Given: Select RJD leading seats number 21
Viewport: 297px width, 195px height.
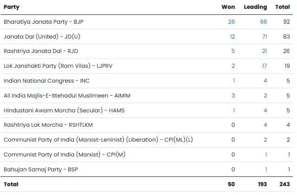Looking at the screenshot, I should click(x=264, y=51).
